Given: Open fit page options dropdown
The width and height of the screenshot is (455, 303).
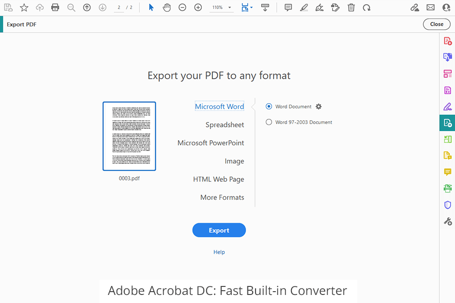Looking at the screenshot, I should 246,8.
